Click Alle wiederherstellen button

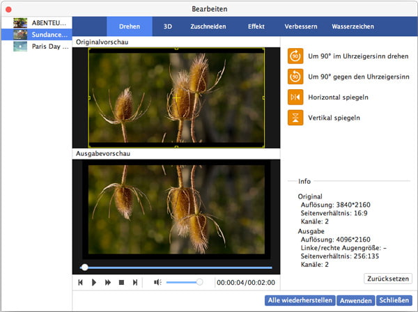pos(300,300)
